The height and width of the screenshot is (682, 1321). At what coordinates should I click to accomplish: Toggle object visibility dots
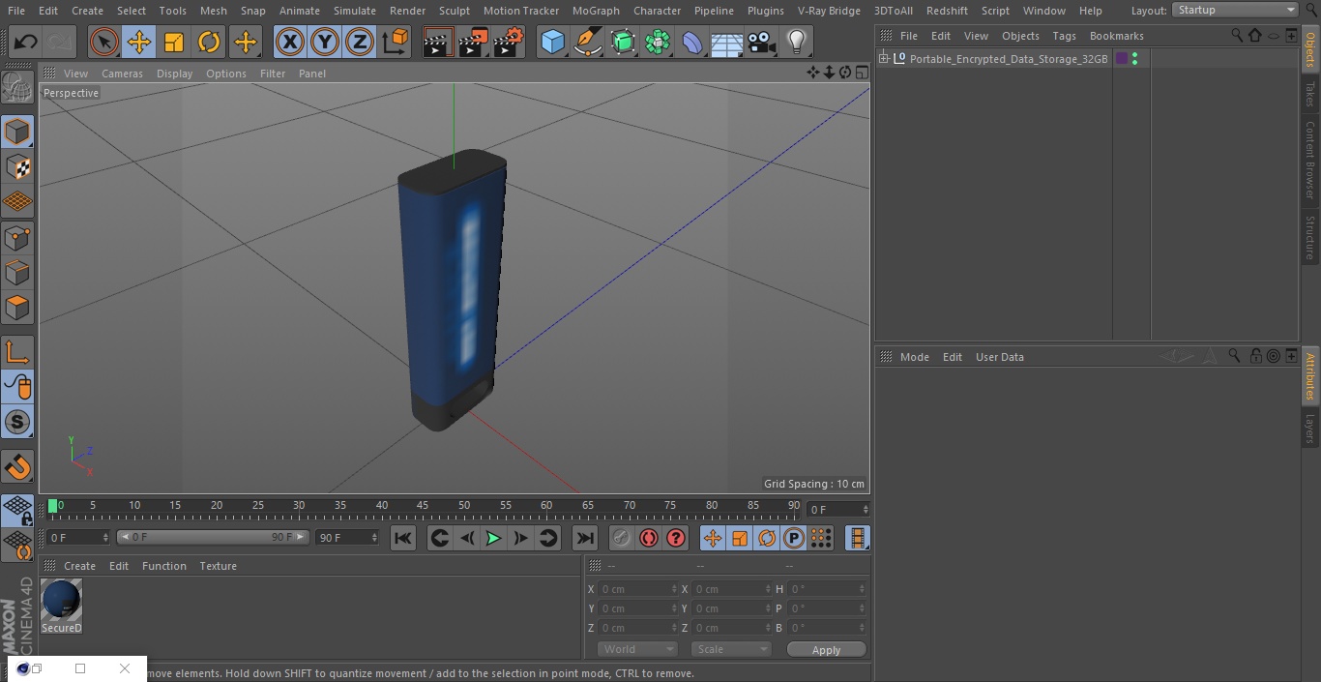[1134, 59]
